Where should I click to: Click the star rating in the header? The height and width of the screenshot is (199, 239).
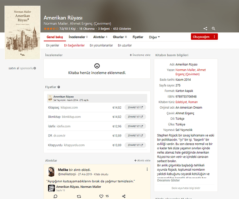click(x=51, y=29)
